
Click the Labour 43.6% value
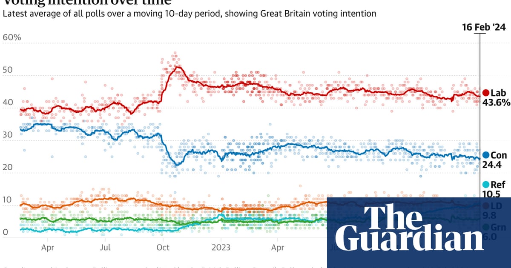[496, 103]
